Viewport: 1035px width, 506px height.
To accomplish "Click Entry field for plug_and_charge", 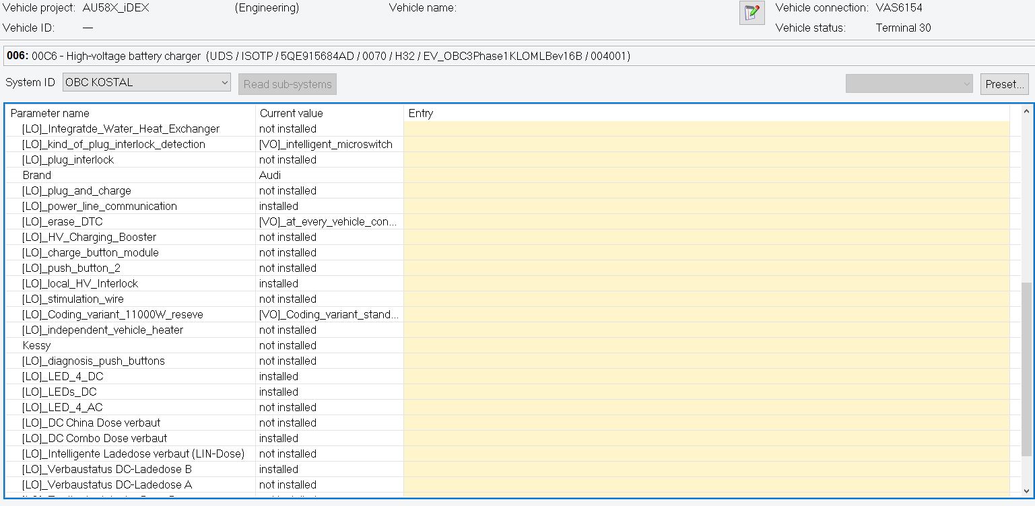I will (x=706, y=190).
